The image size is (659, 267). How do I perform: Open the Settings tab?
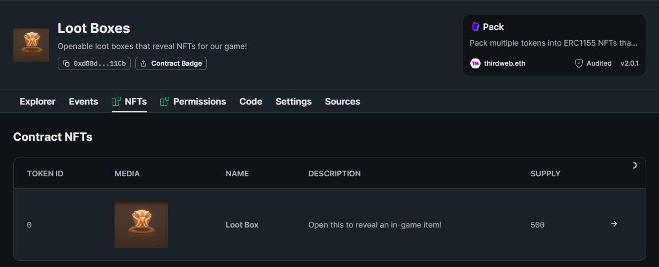(x=294, y=101)
